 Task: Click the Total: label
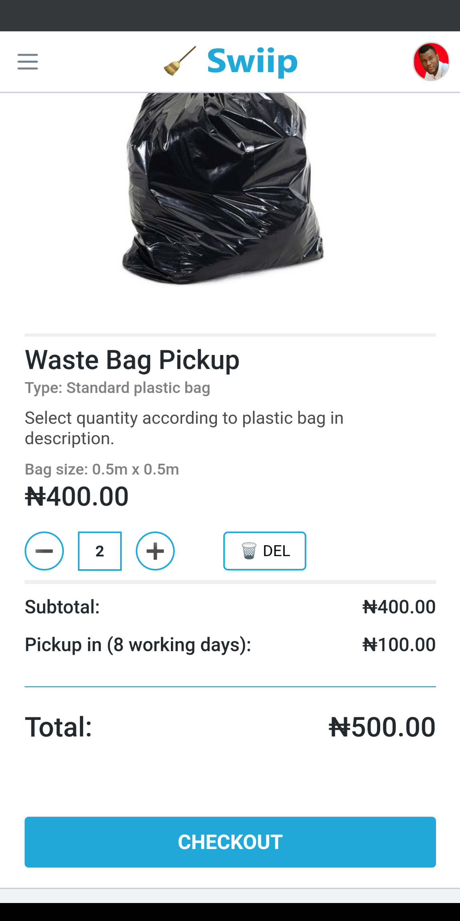point(59,727)
